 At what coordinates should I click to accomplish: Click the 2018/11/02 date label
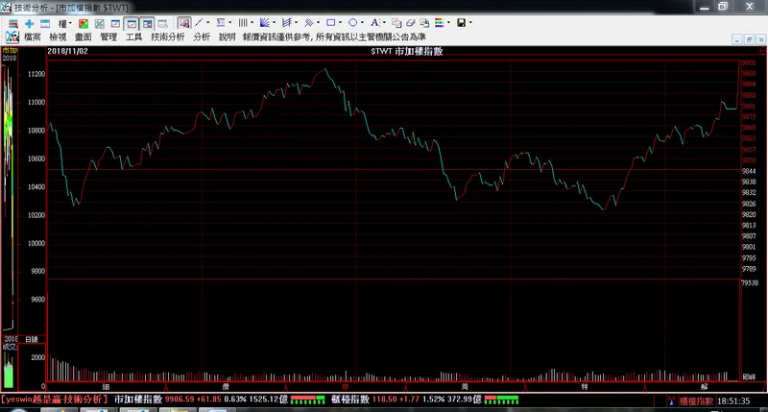67,51
